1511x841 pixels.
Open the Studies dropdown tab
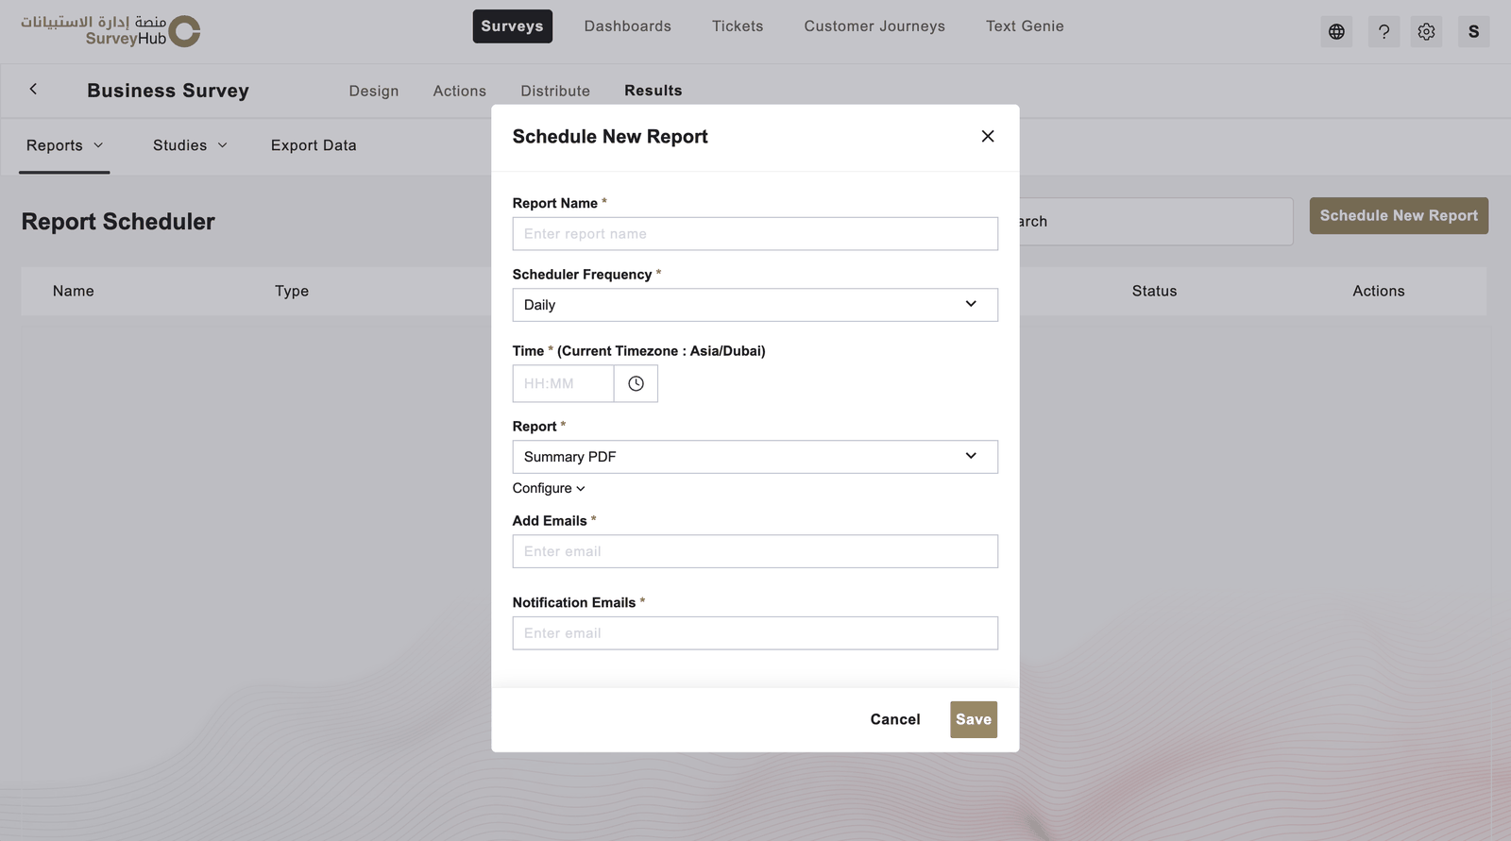click(x=190, y=145)
